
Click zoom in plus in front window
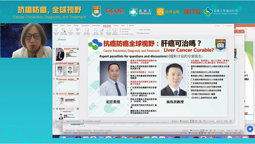(222, 121)
